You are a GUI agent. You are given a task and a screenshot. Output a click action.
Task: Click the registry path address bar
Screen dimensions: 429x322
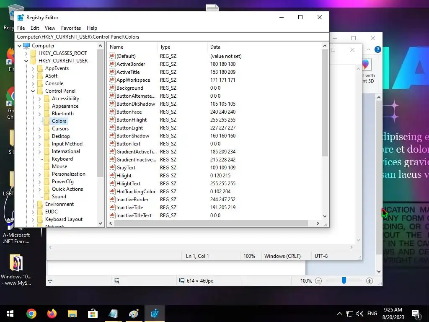click(172, 37)
